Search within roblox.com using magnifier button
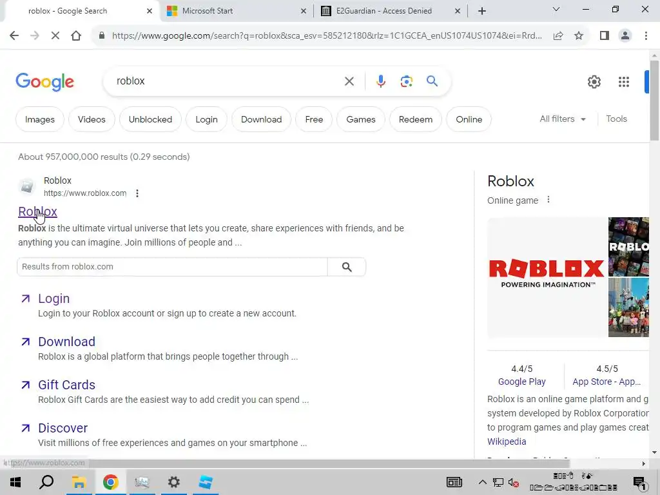The height and width of the screenshot is (495, 660). click(347, 267)
